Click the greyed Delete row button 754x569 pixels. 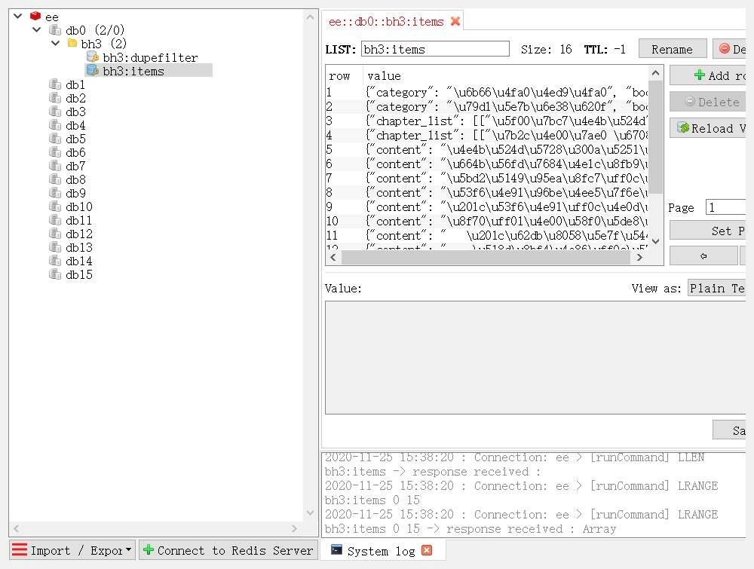tap(708, 102)
